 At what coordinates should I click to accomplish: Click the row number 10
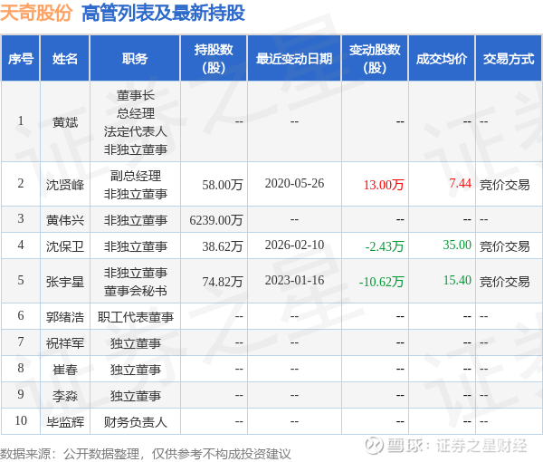click(x=21, y=420)
